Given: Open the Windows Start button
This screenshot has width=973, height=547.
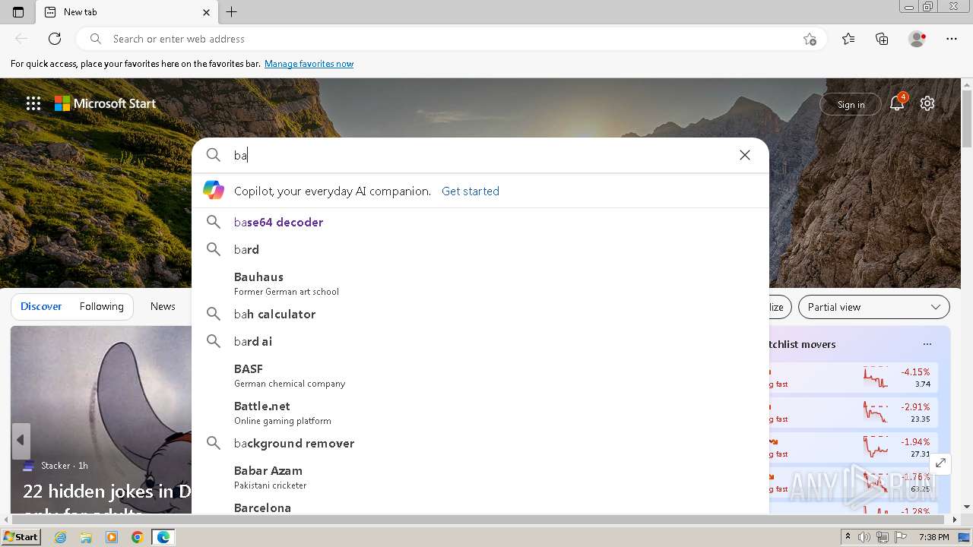Looking at the screenshot, I should [x=21, y=537].
